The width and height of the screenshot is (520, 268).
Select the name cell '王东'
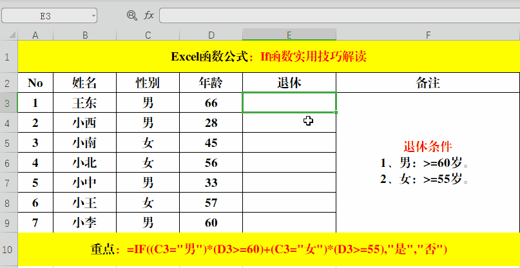pyautogui.click(x=85, y=103)
